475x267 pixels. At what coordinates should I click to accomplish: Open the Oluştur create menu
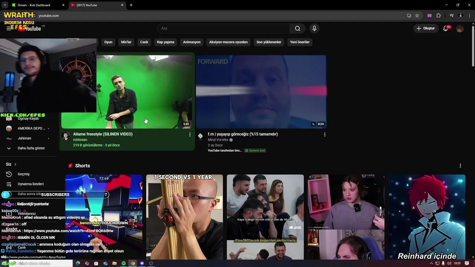[425, 29]
